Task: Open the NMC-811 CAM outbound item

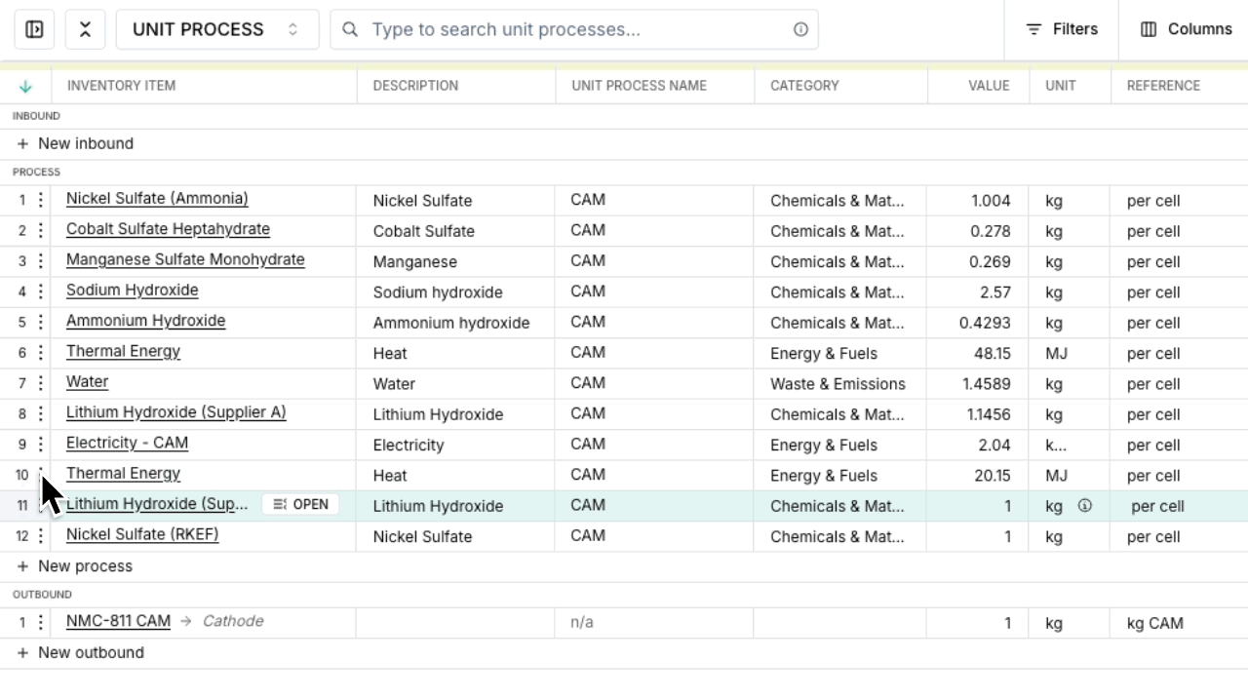Action: click(x=117, y=620)
